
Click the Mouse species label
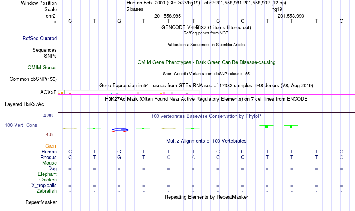[x=50, y=163]
